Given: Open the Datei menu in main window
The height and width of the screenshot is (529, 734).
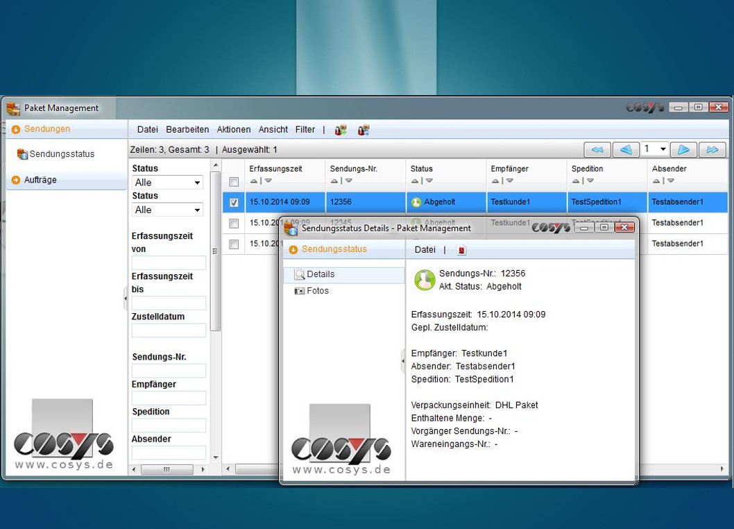Looking at the screenshot, I should [x=148, y=130].
